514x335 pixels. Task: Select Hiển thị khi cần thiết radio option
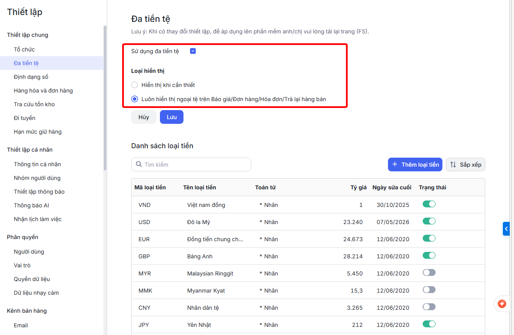pos(135,85)
